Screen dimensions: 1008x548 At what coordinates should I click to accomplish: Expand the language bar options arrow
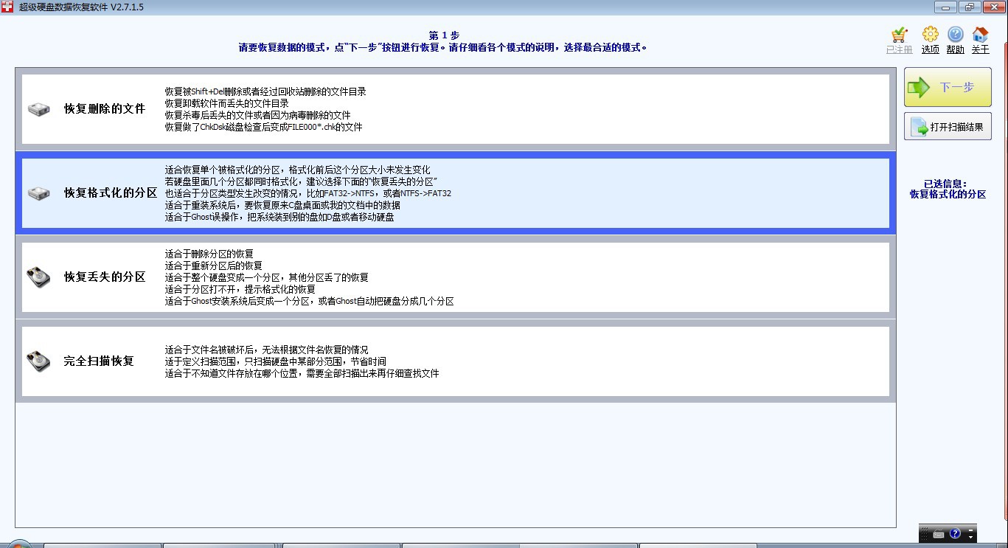(x=971, y=538)
